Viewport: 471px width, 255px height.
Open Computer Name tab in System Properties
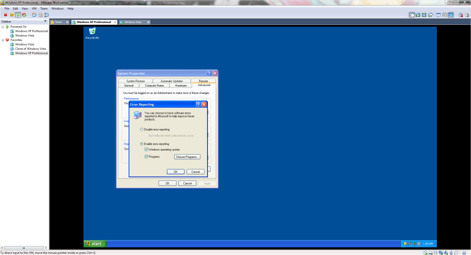pos(154,86)
